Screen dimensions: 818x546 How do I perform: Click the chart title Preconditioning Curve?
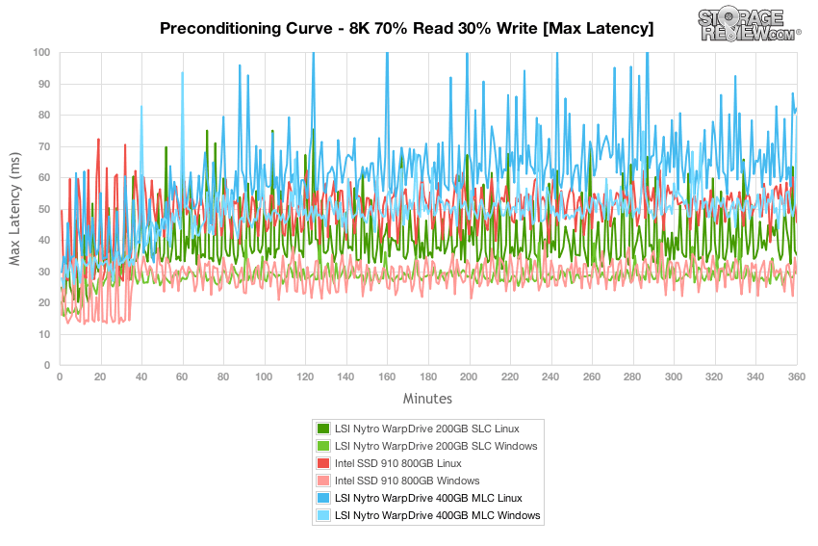tap(406, 28)
